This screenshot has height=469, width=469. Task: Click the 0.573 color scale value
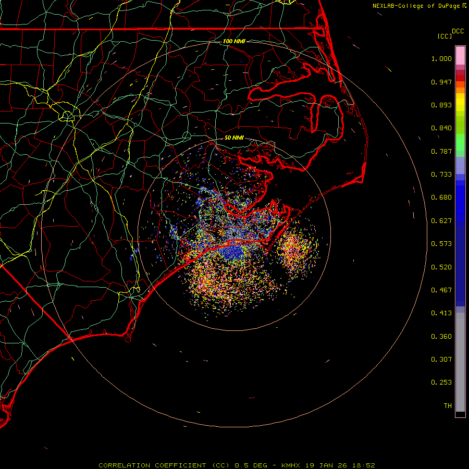pos(441,244)
